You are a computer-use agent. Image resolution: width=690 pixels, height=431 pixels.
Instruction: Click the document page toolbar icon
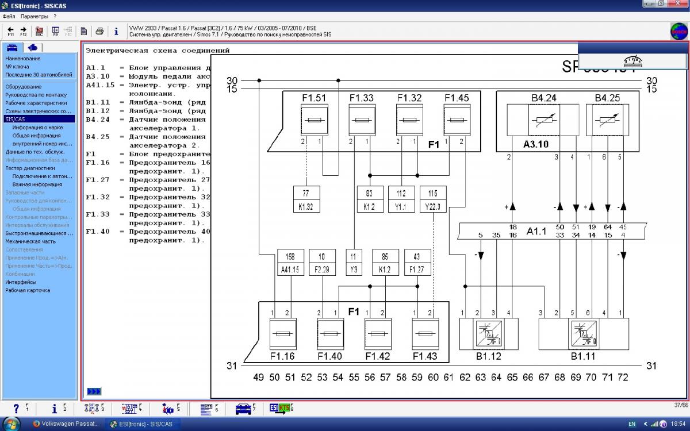coord(84,31)
